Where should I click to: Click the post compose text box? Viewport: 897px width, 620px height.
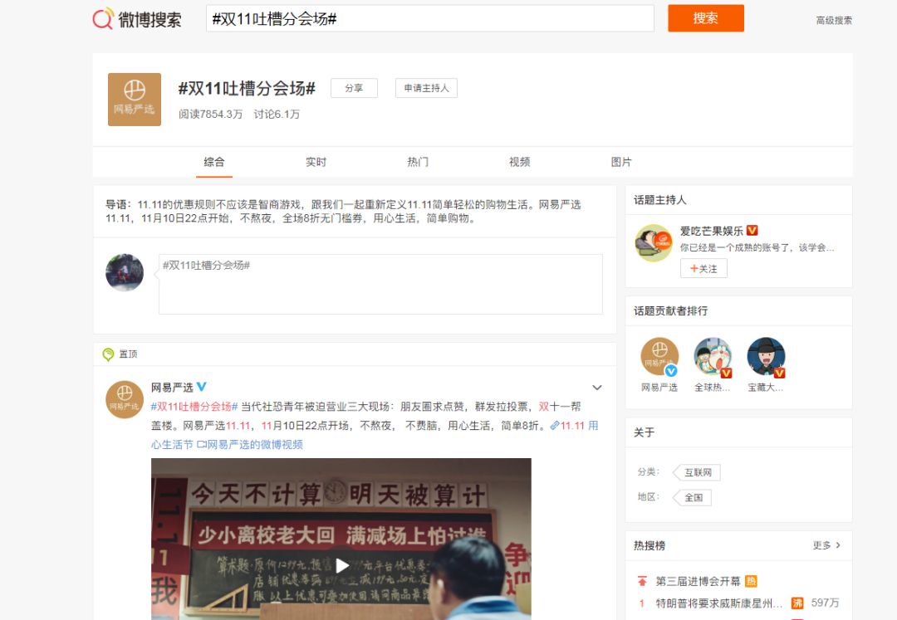(380, 284)
